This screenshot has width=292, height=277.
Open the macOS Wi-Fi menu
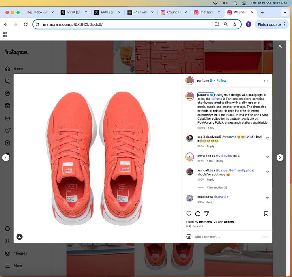coord(215,3)
